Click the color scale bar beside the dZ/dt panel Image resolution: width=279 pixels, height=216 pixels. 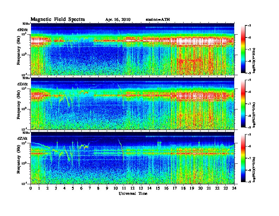point(243,158)
